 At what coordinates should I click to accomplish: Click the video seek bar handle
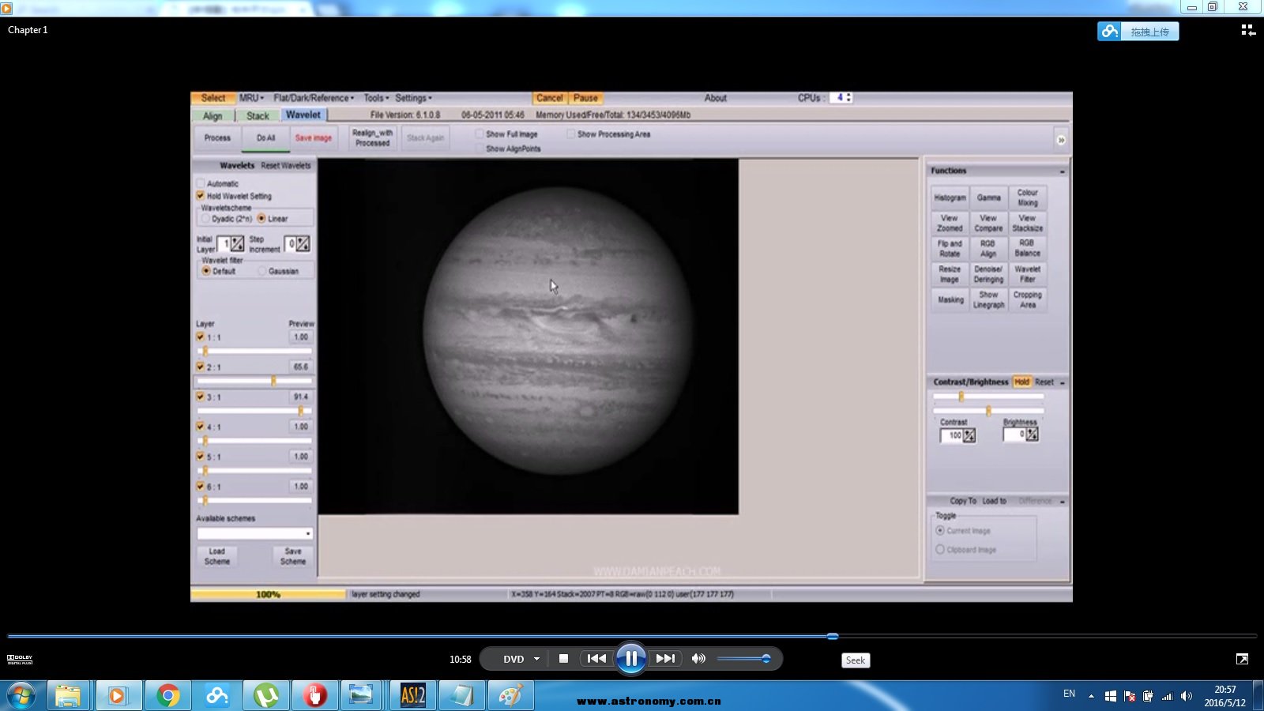pos(833,636)
